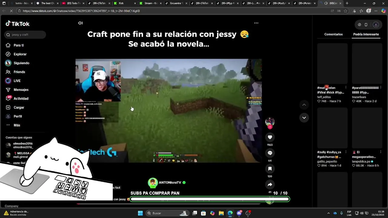388x218 pixels.
Task: Save video with bookmark icon
Action: coord(270,169)
